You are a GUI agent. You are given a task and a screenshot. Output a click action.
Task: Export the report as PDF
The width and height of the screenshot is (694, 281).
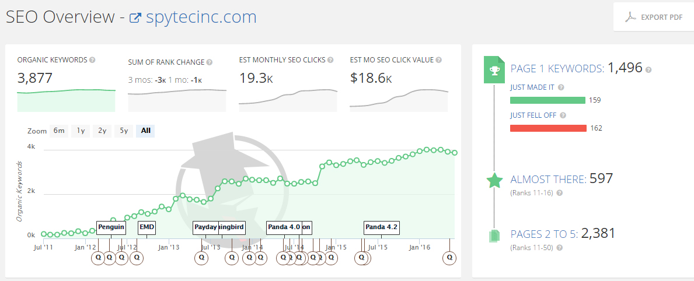653,17
